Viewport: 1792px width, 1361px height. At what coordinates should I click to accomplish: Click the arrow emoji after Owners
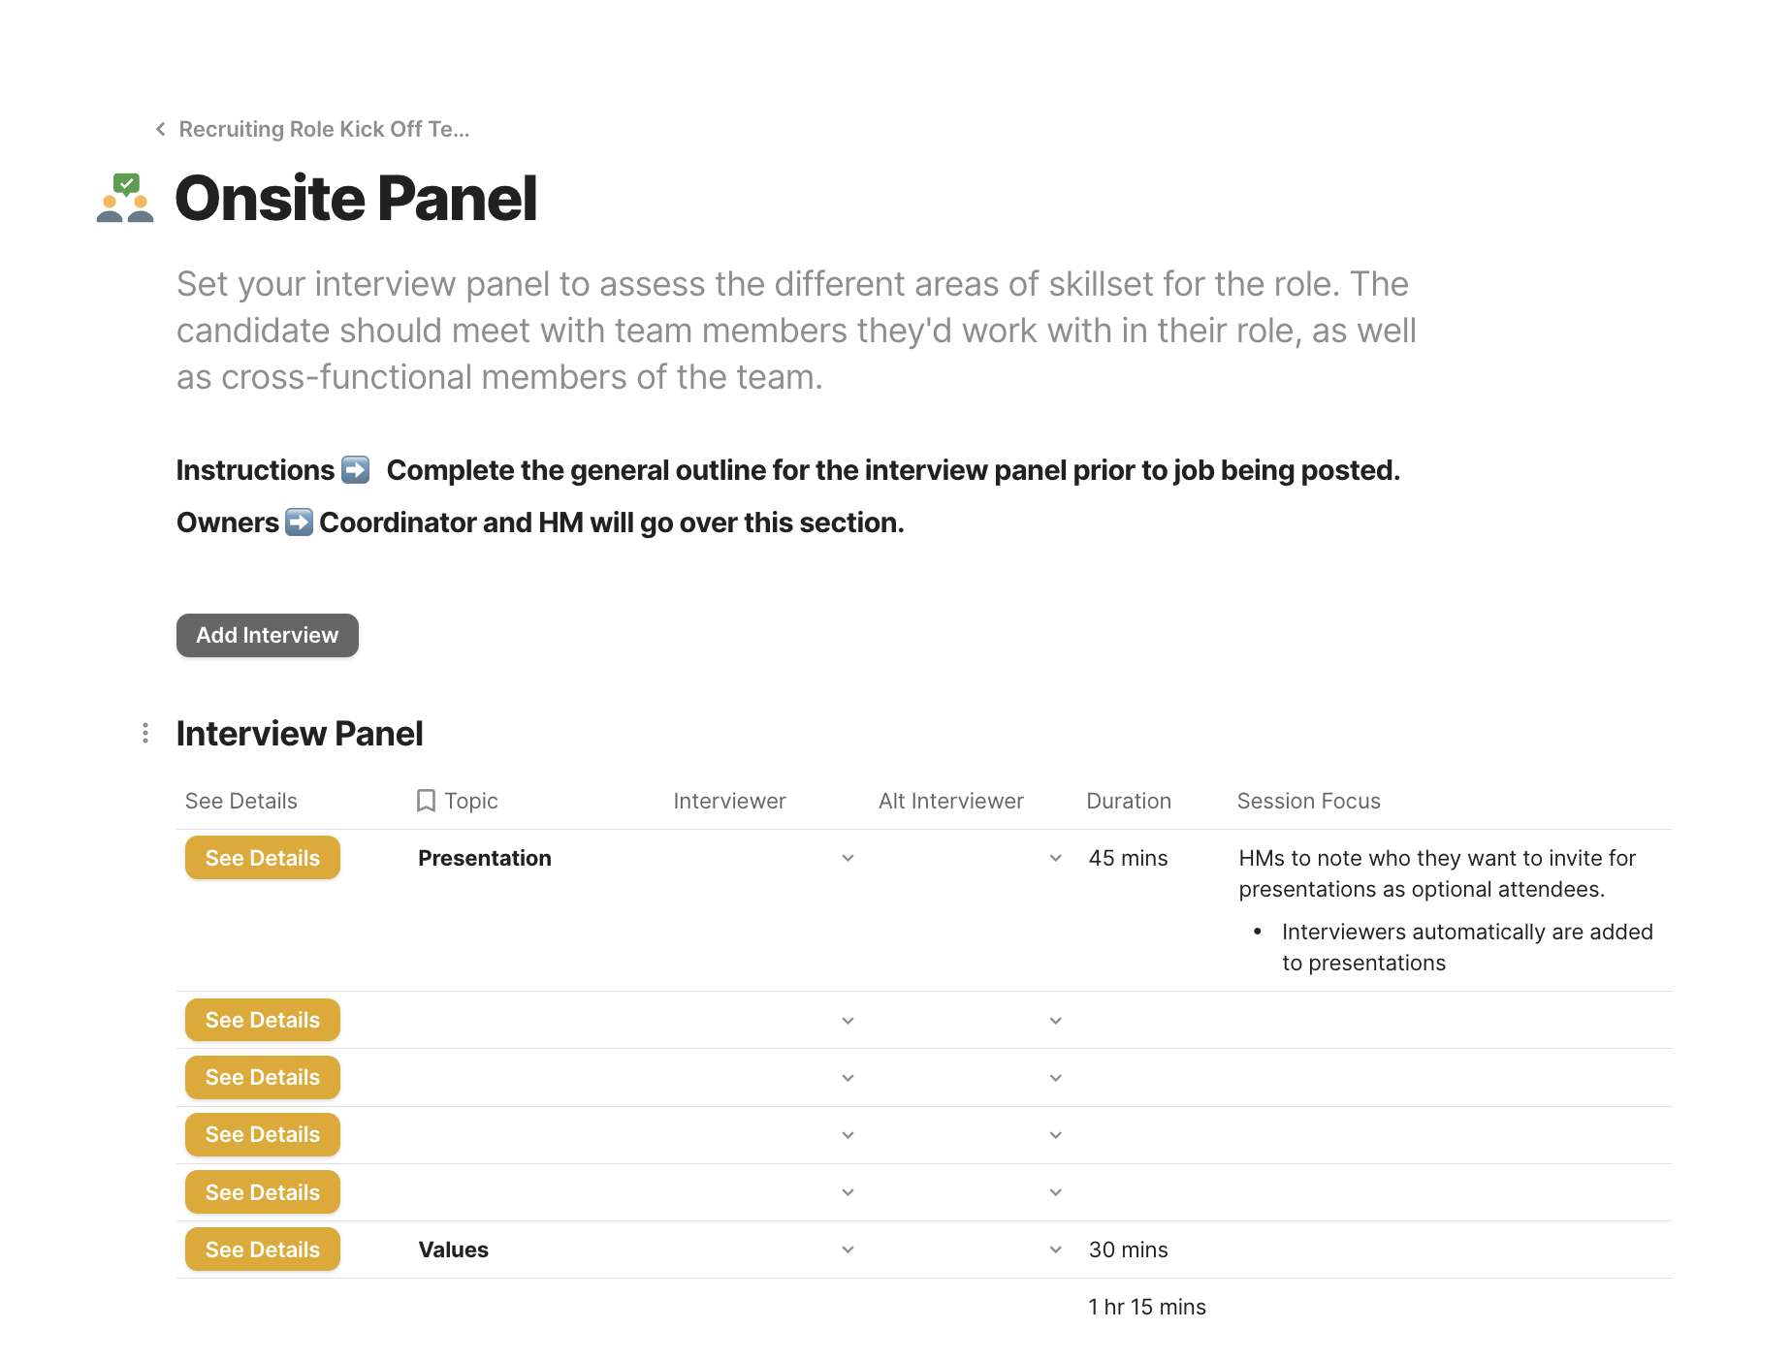(299, 522)
